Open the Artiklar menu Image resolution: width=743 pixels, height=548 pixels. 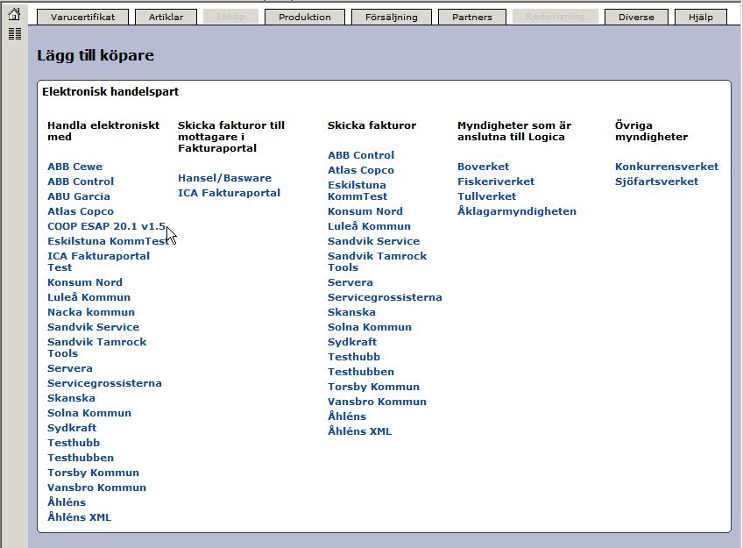point(166,17)
